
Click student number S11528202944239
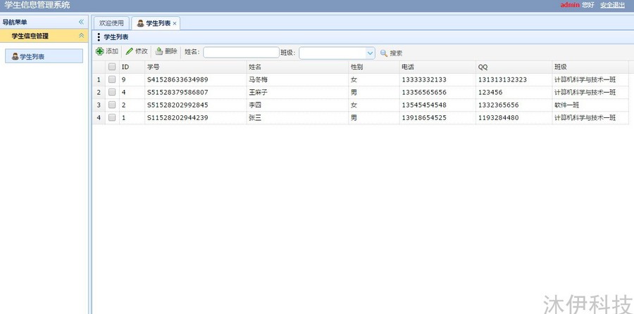coord(178,118)
